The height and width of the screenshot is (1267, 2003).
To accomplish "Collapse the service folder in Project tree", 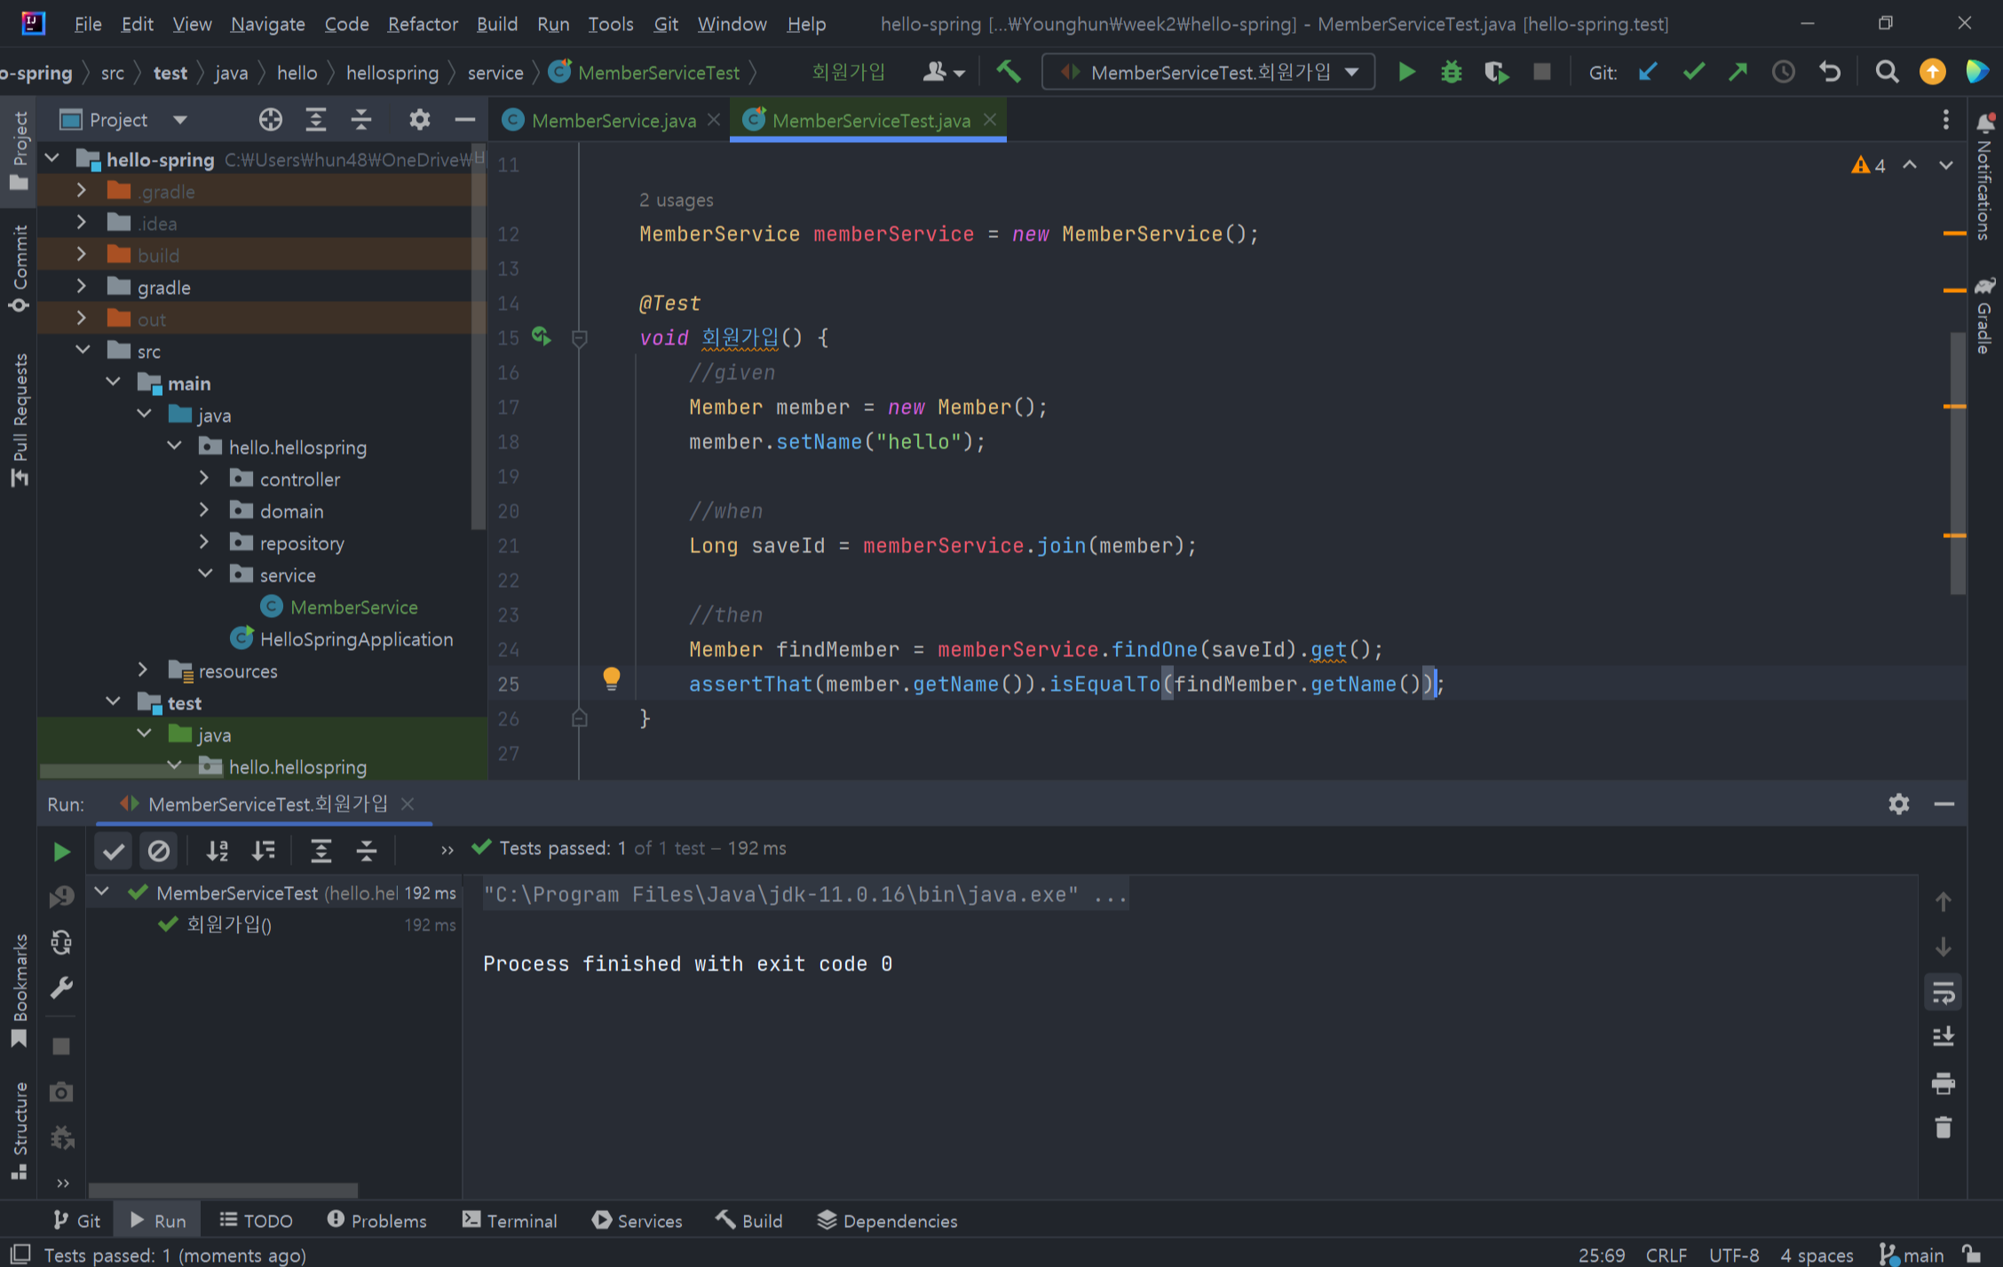I will pyautogui.click(x=205, y=574).
